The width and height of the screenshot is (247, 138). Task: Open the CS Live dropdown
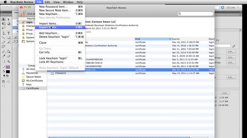click(x=232, y=8)
